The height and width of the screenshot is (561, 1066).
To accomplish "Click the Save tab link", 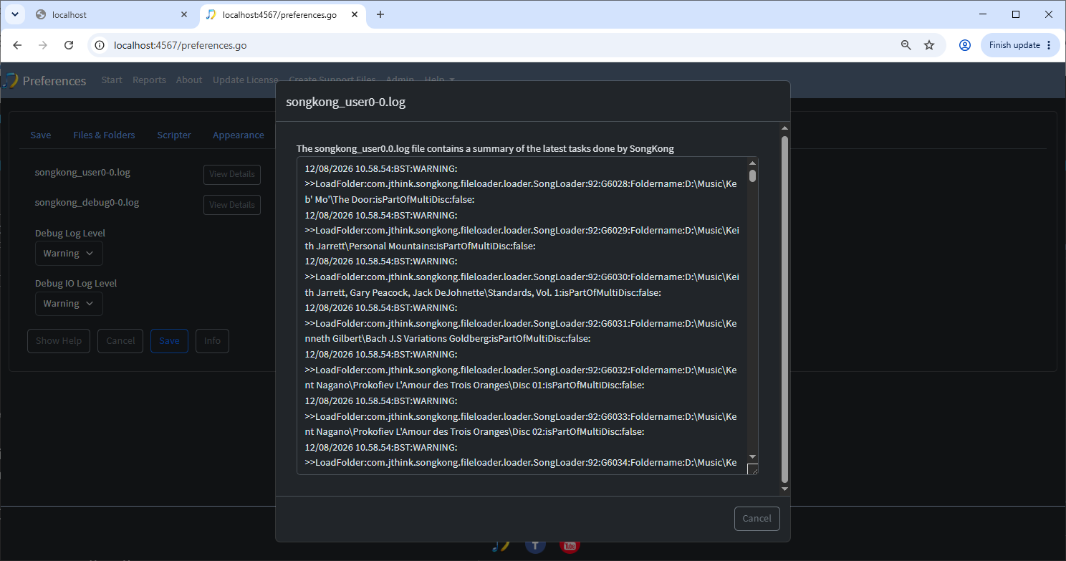I will click(41, 135).
